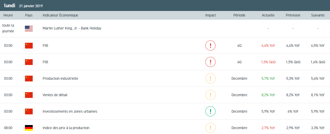Open the Indice des prix à la production indicator

pyautogui.click(x=66, y=128)
